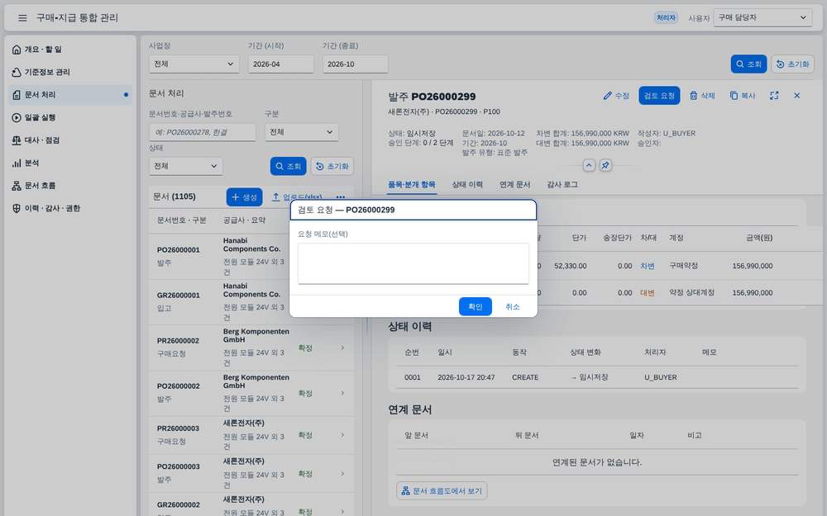The image size is (827, 516).
Task: Click the 차변 link in item table
Action: 648,266
